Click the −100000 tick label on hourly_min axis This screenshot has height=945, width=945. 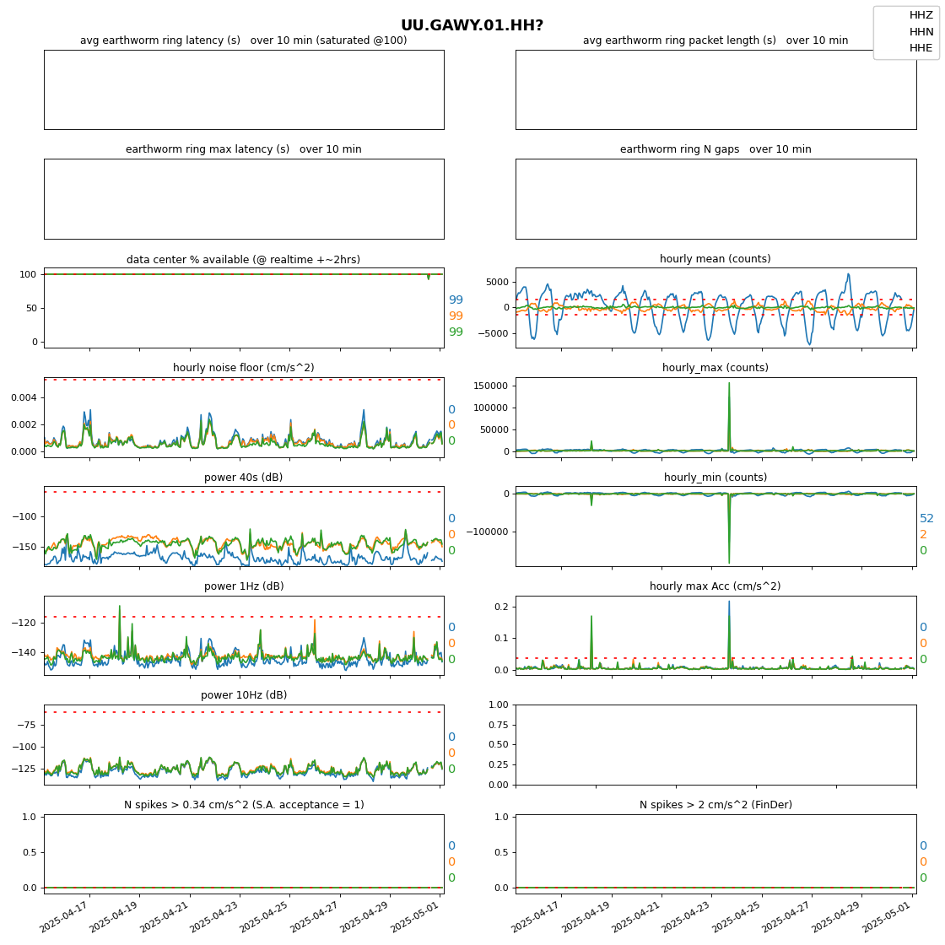coord(488,532)
